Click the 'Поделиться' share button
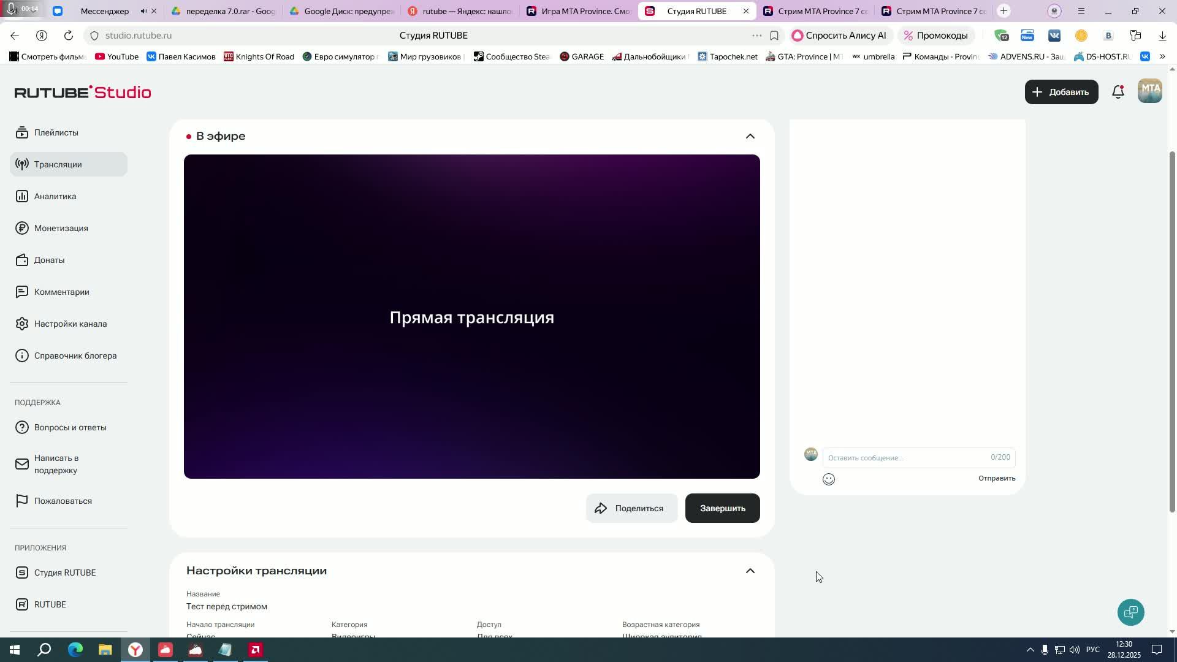This screenshot has height=662, width=1177. coord(631,508)
